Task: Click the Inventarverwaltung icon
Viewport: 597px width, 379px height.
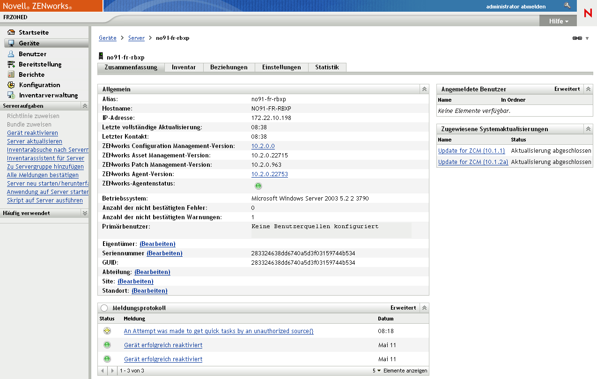Action: pyautogui.click(x=11, y=95)
